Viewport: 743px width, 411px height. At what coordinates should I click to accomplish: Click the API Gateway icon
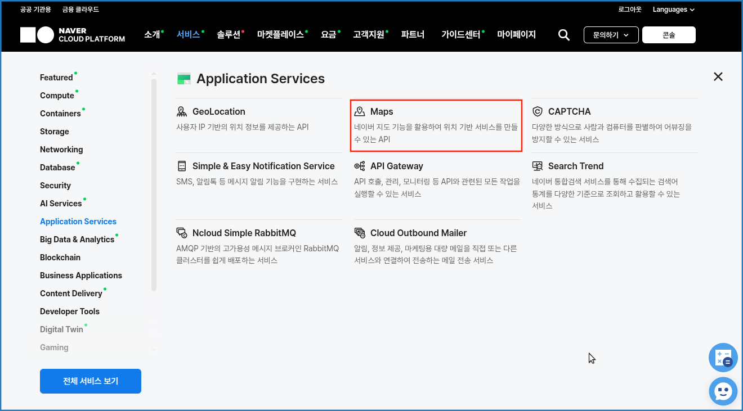(x=360, y=166)
